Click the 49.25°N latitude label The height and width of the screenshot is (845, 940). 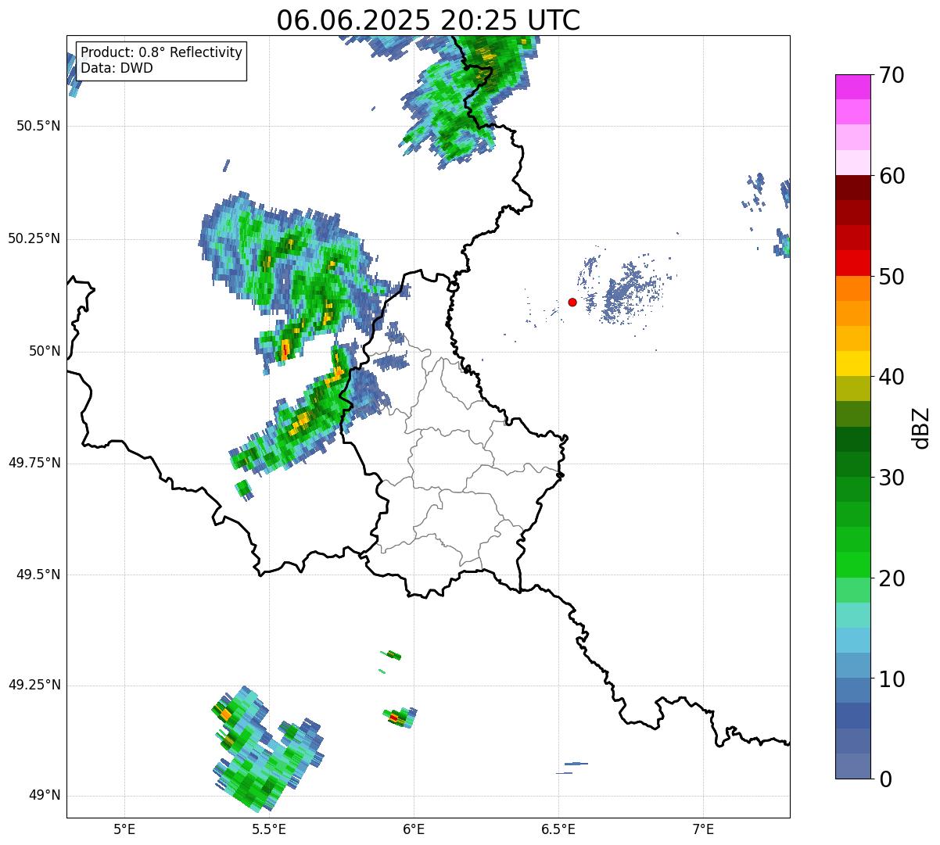pyautogui.click(x=34, y=685)
